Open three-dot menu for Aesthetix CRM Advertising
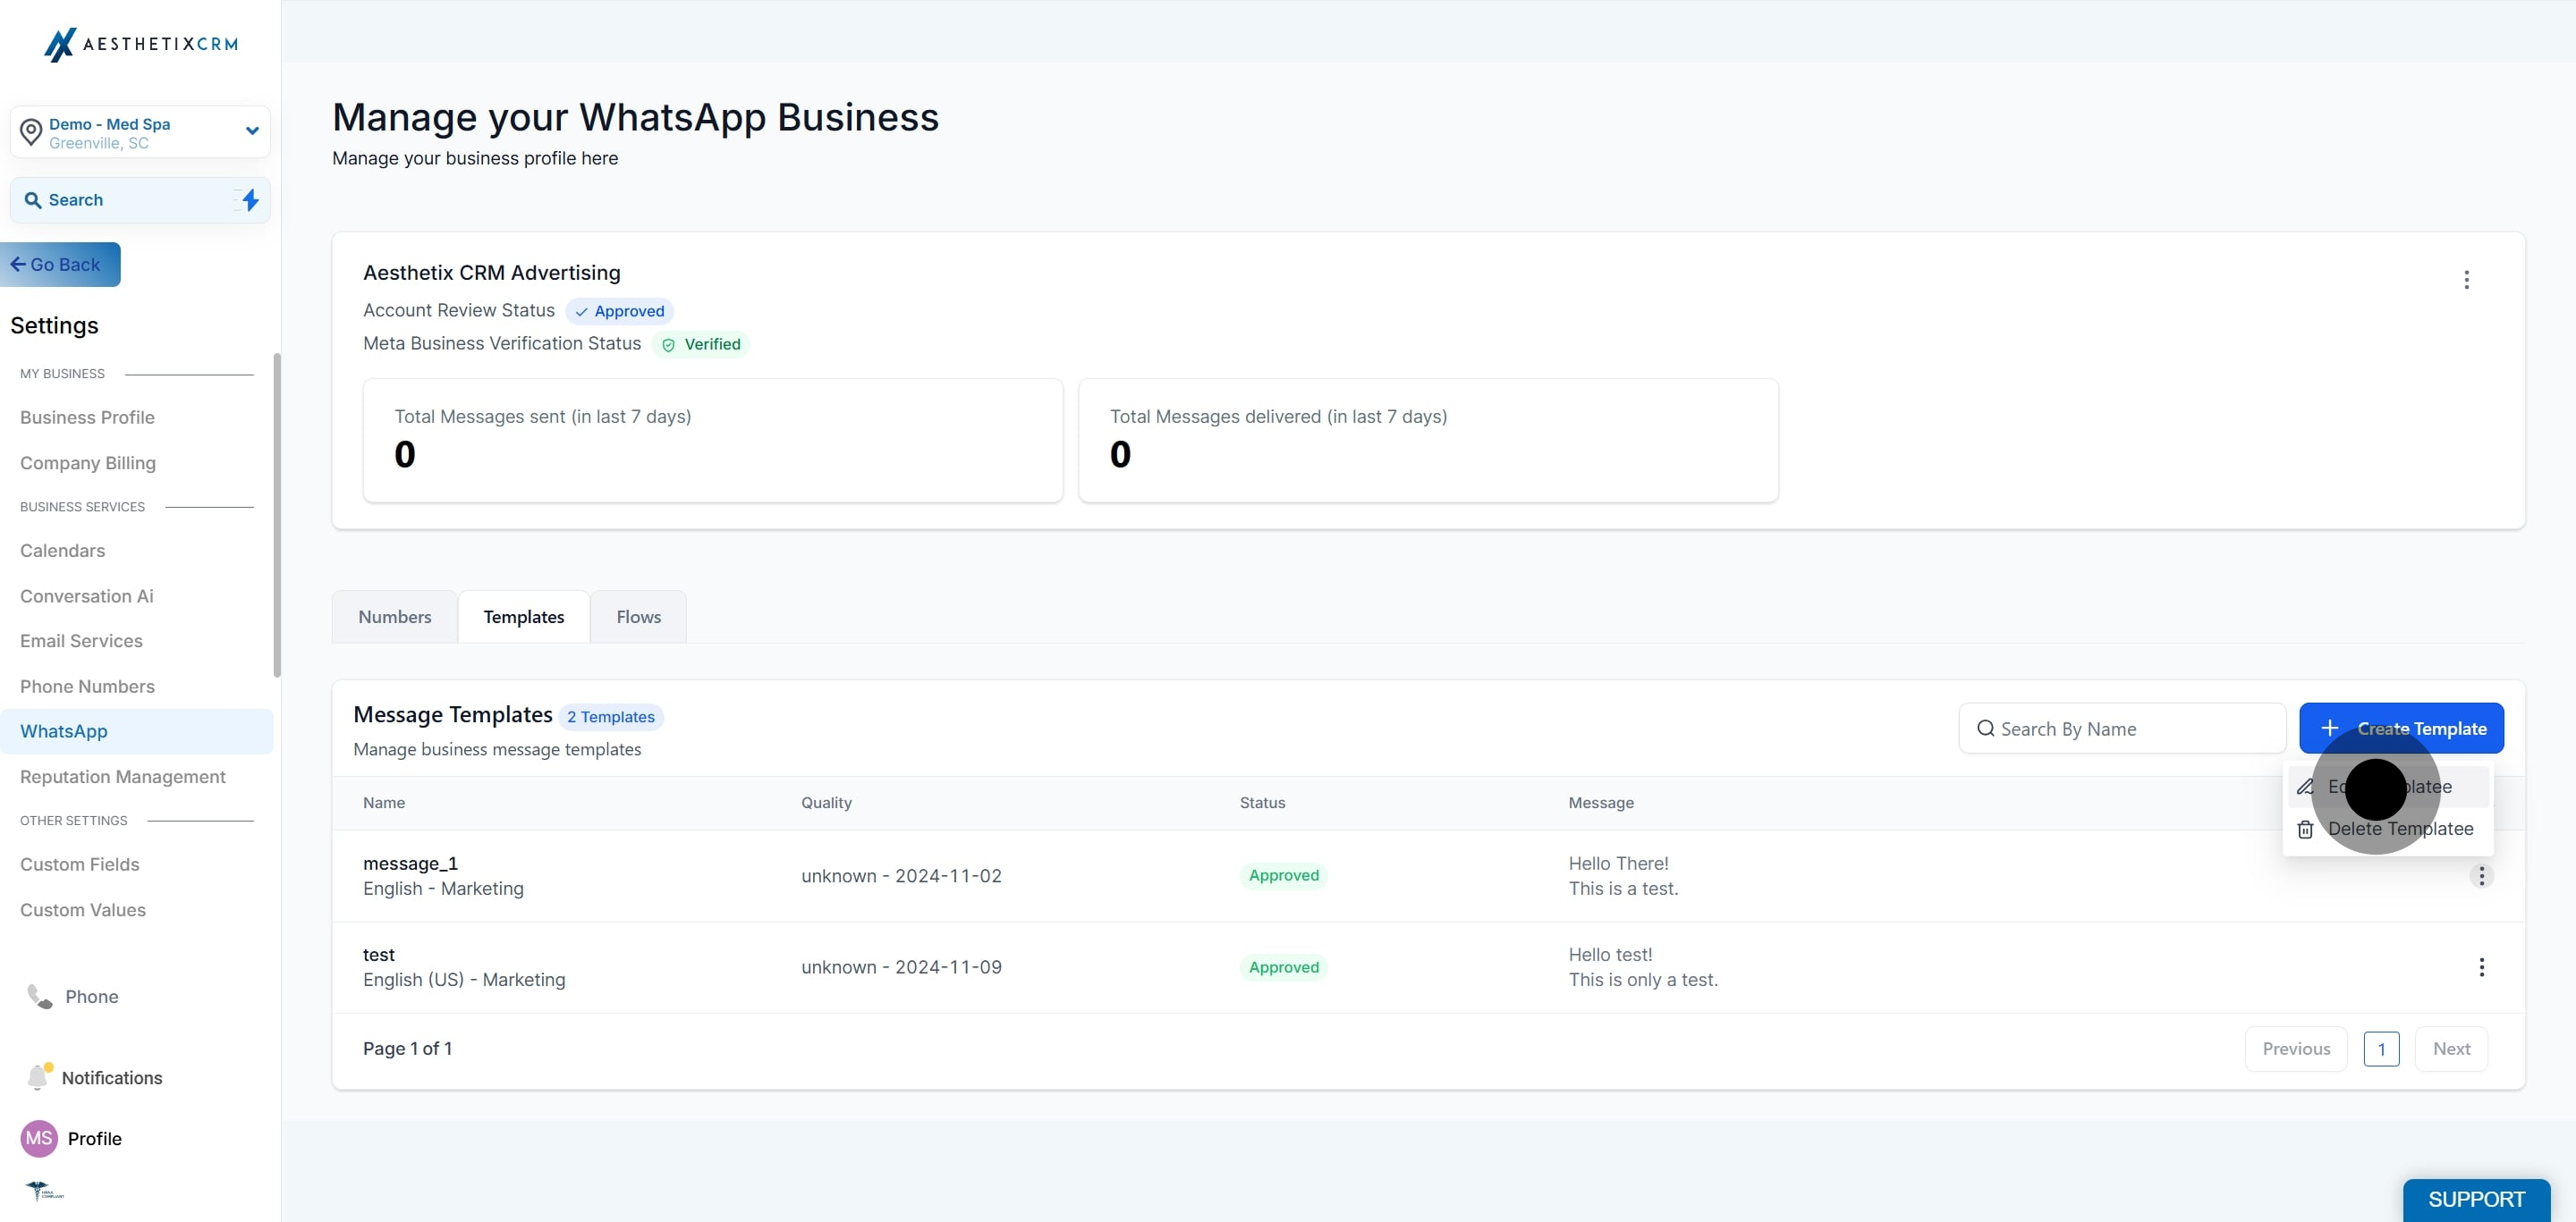 click(x=2466, y=280)
